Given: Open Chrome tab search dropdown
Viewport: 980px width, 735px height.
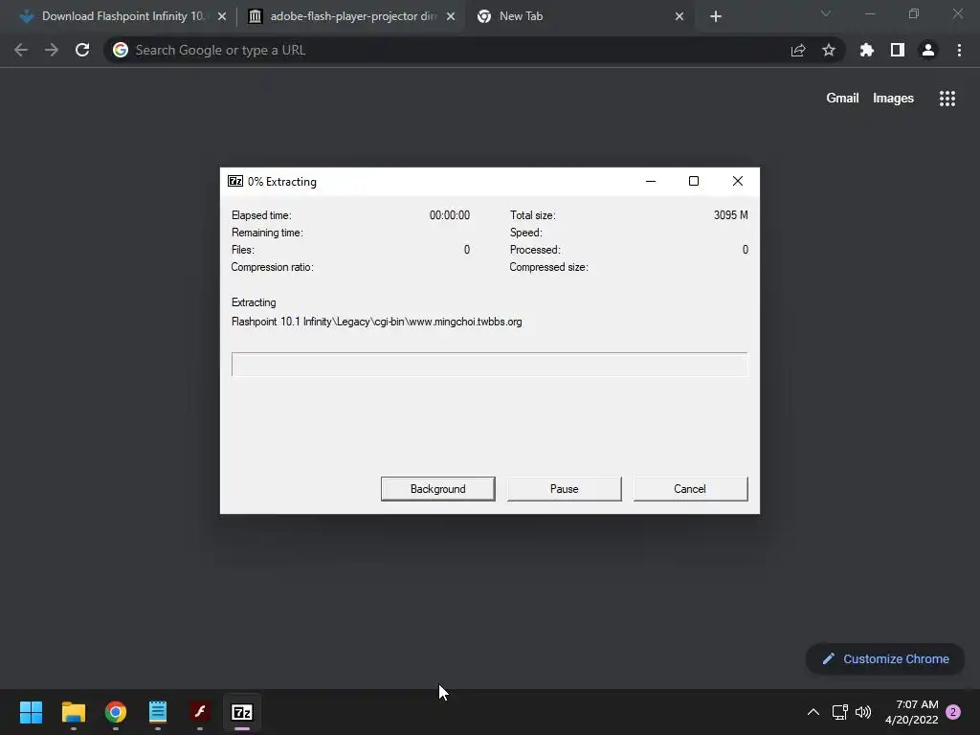Looking at the screenshot, I should point(826,13).
